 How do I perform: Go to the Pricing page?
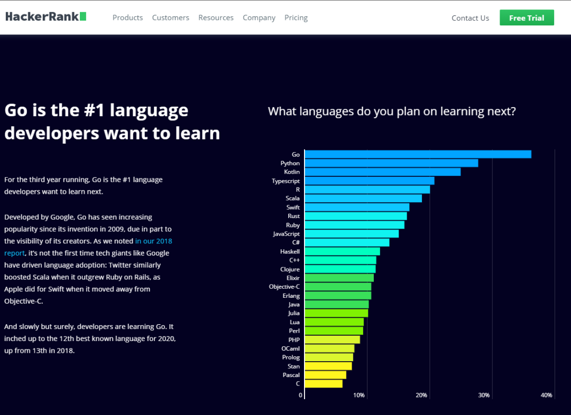296,17
